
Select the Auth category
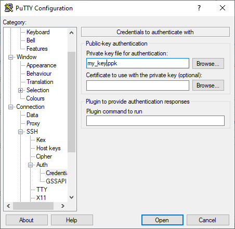[x=42, y=165]
